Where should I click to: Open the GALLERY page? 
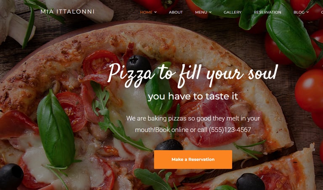click(x=232, y=12)
